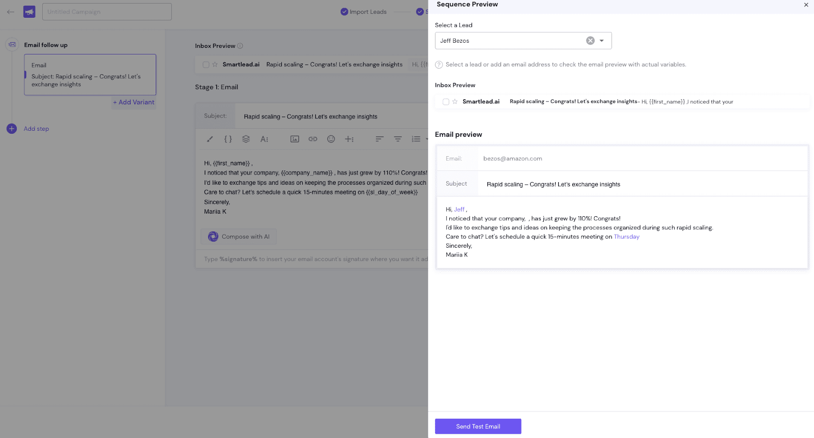The image size is (814, 438).
Task: Click the Smartlead.ai sender name in panel
Action: point(481,102)
